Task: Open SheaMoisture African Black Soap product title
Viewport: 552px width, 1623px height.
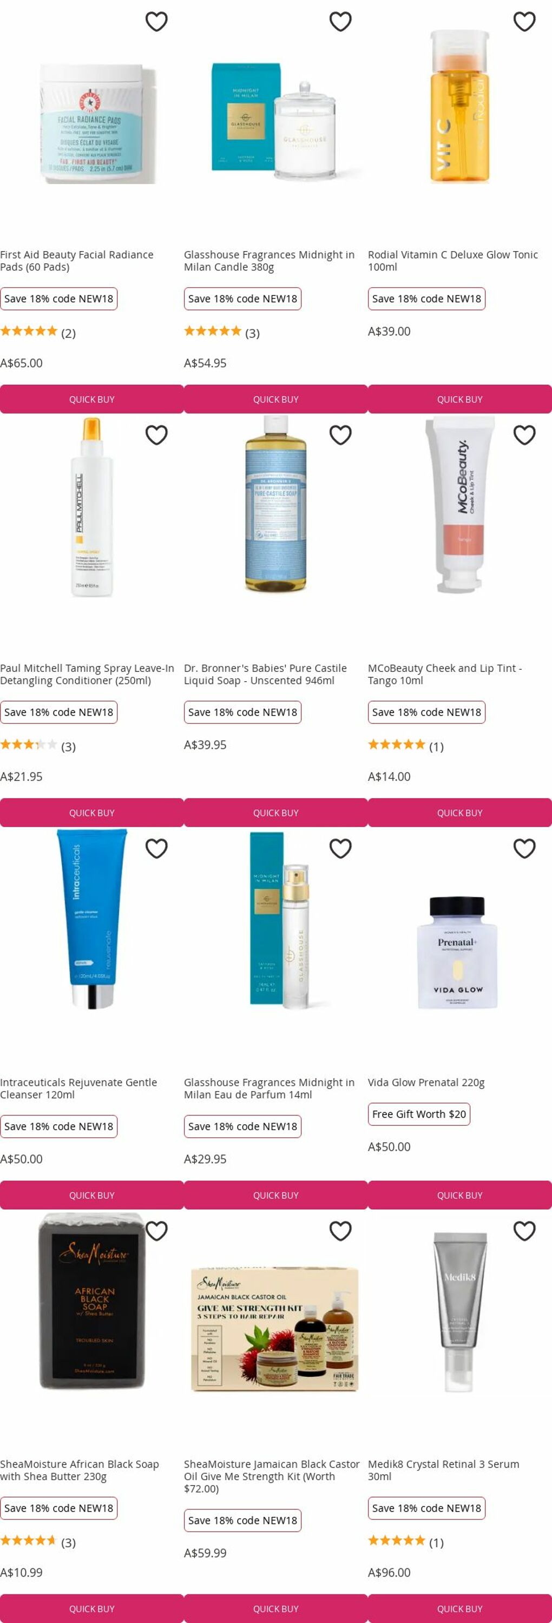Action: pyautogui.click(x=80, y=1470)
